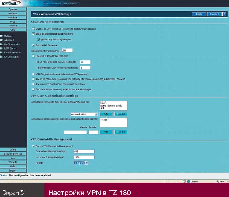The image size is (229, 197).
Task: Click the Keep Alive interval input field
Action: (x=67, y=50)
